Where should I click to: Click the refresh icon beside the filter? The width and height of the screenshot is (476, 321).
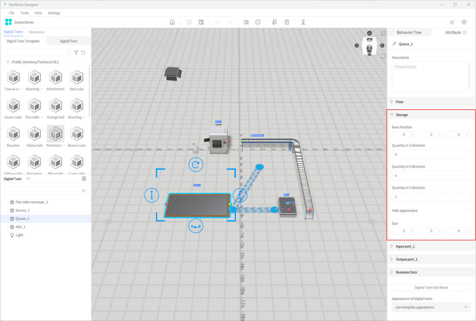tap(83, 53)
